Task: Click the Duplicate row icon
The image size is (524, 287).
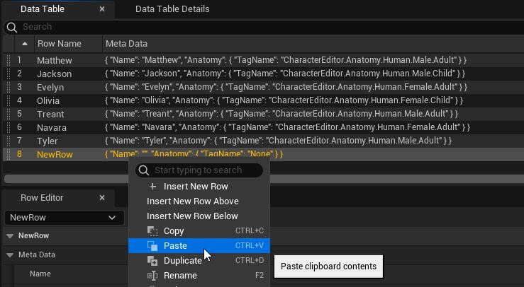Action: click(152, 261)
